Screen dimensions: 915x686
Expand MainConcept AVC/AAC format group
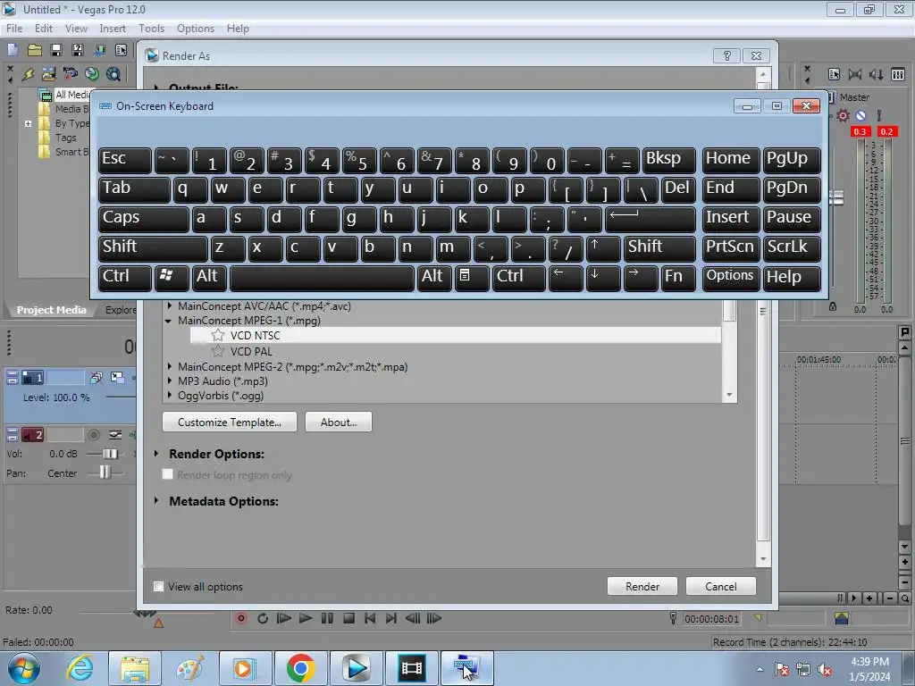pos(169,305)
